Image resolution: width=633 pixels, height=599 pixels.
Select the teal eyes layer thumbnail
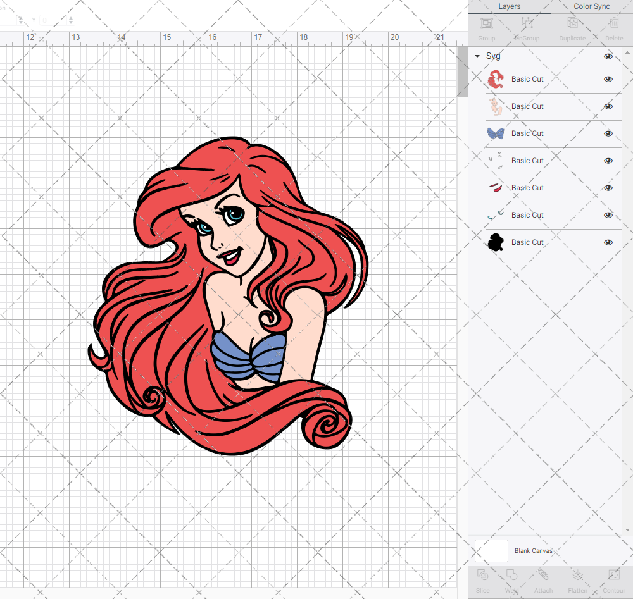click(x=496, y=215)
